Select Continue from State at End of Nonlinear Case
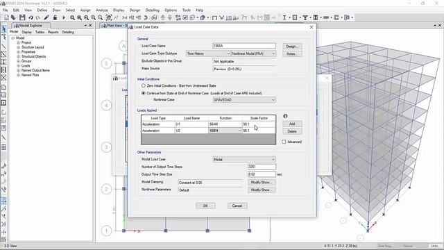 coord(144,93)
